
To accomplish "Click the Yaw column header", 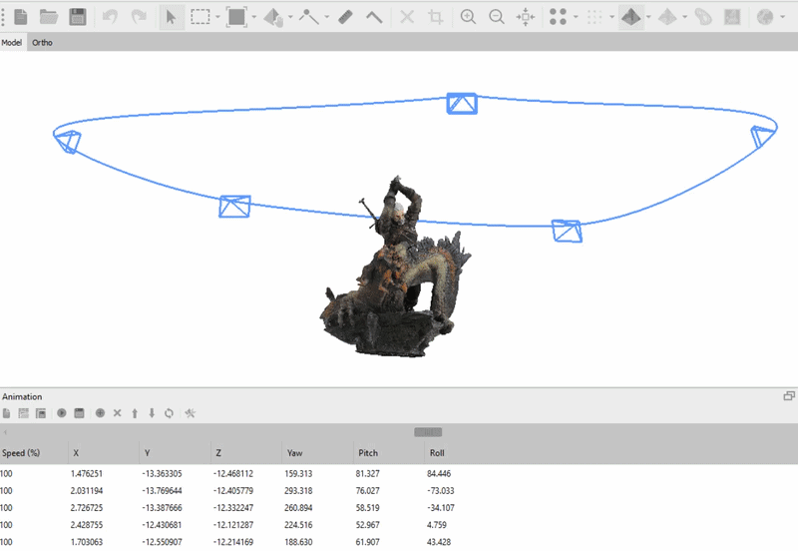I will point(317,453).
